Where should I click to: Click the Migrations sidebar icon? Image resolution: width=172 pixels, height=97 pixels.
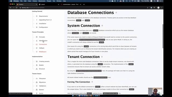pos(37,82)
